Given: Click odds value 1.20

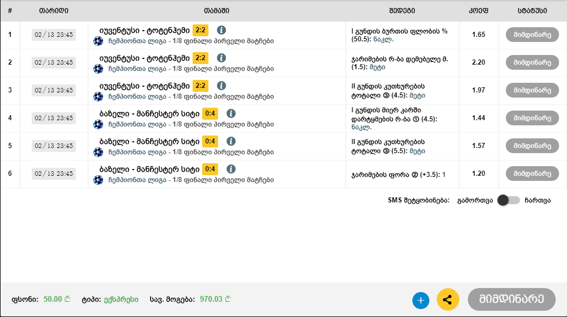Looking at the screenshot, I should [x=479, y=174].
